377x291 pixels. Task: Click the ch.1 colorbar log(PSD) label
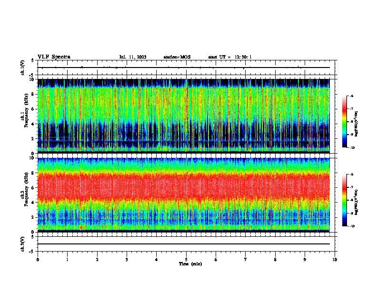point(356,124)
